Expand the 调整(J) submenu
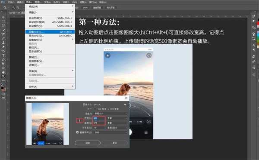This screenshot has width=259, height=160. 50,12
